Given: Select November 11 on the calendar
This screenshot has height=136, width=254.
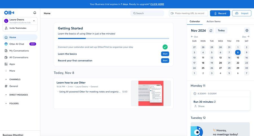Looking at the screenshot, I should pyautogui.click(x=203, y=58).
